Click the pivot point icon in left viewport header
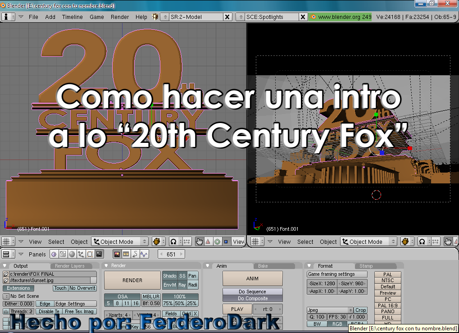This screenshot has height=333, width=459. tap(174, 242)
